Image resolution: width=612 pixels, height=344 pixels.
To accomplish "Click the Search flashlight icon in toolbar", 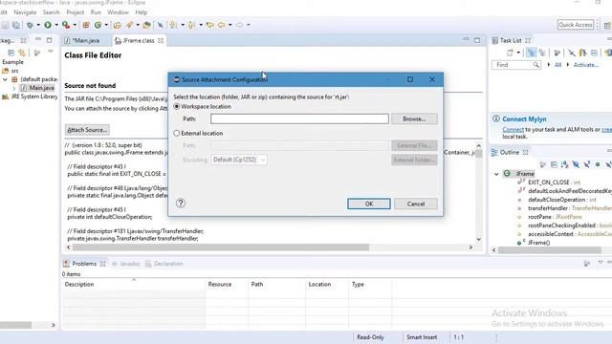I will [129, 25].
